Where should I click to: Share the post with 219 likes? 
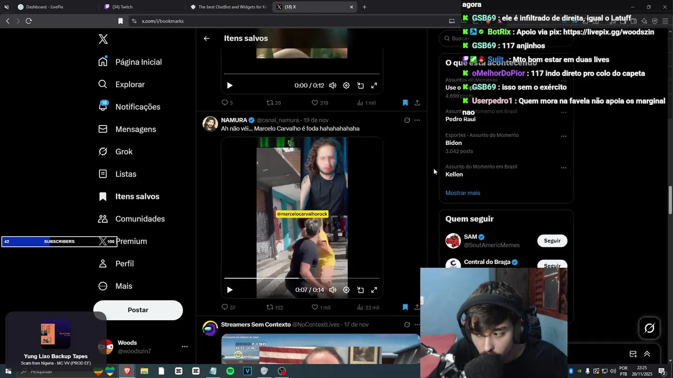[x=417, y=103]
